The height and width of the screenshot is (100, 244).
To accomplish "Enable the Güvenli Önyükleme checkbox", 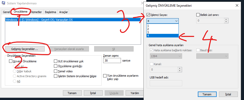I will (x=11, y=61).
